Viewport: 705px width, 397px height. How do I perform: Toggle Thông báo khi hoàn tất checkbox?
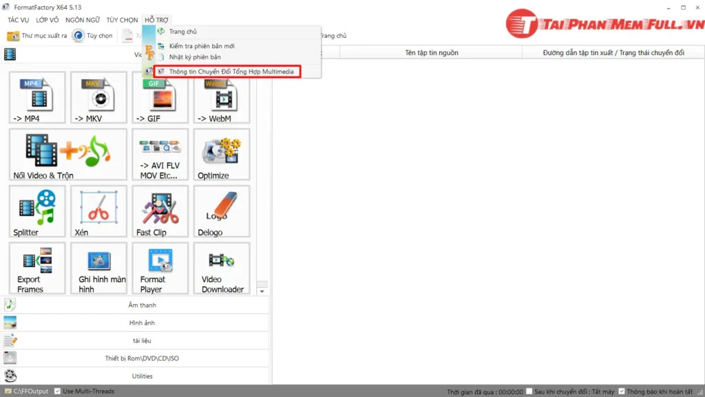tap(622, 391)
